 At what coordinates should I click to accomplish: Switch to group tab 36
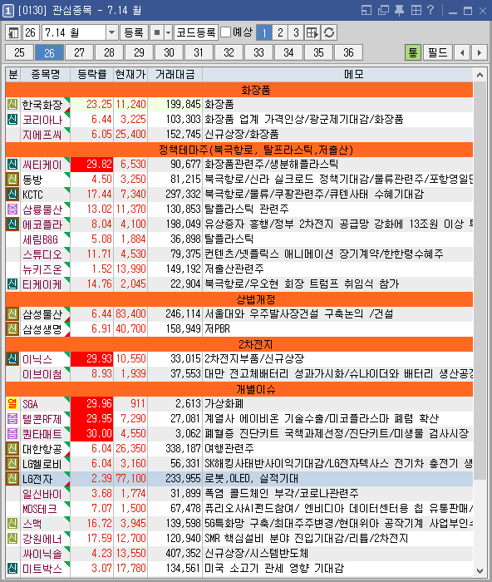tap(348, 52)
